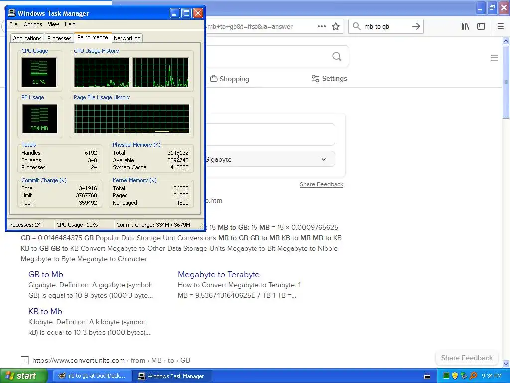Screen dimensions: 510x383
Task: Open the Windows Start menu
Action: point(23,376)
